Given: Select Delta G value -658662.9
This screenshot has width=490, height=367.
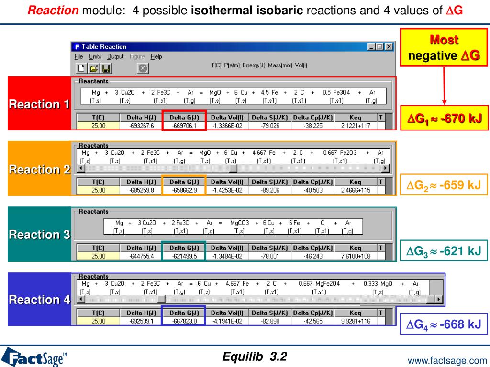Looking at the screenshot, I should [184, 190].
